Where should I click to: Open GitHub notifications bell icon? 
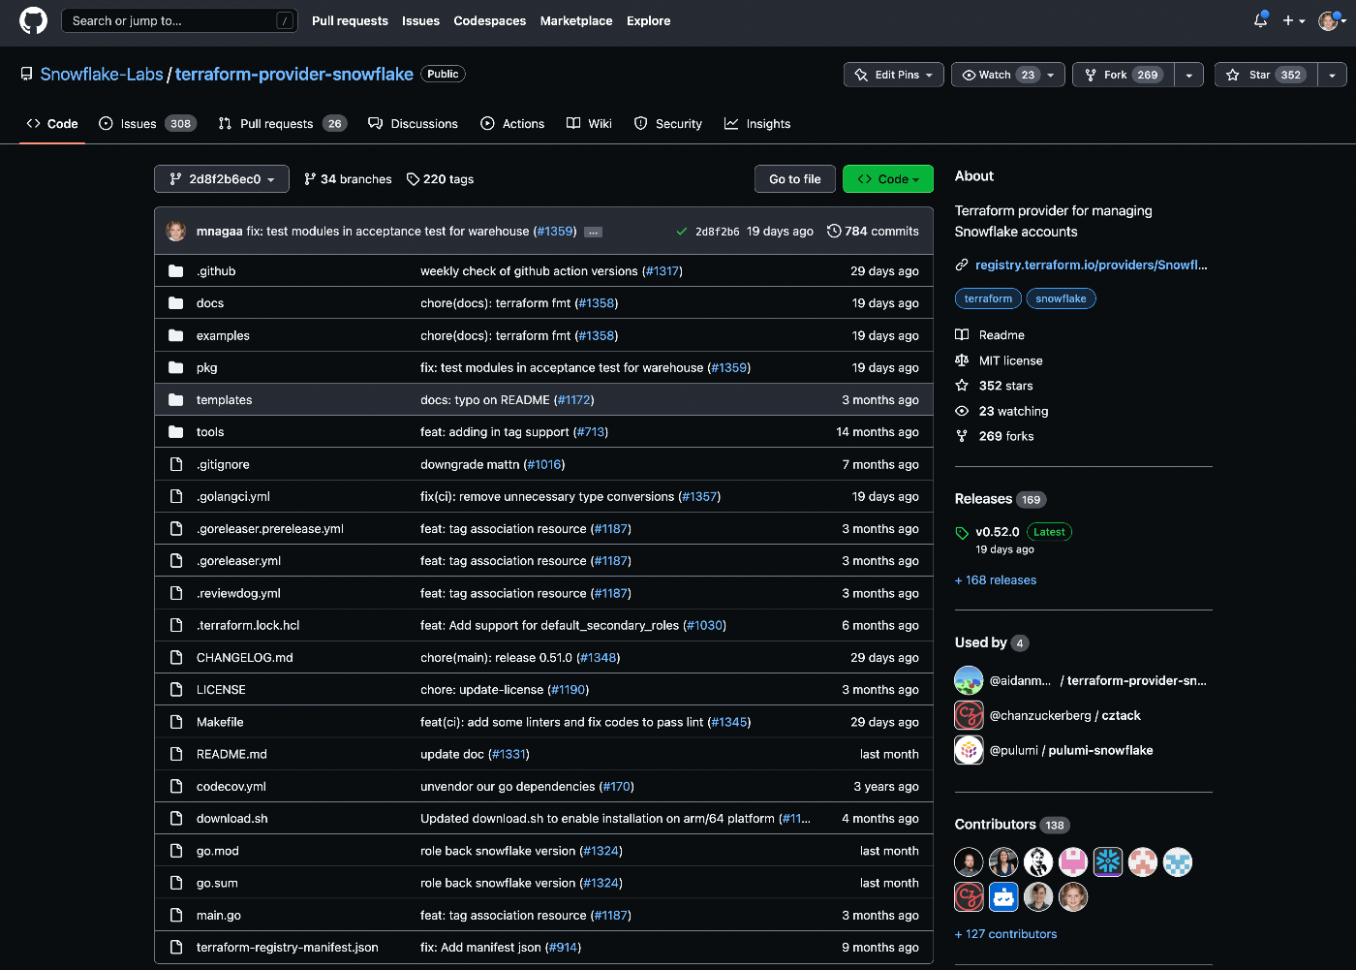[x=1259, y=20]
